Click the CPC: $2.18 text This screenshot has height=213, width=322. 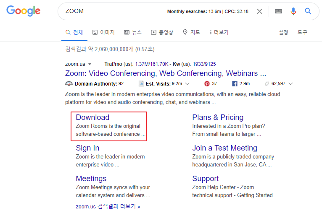(236, 11)
